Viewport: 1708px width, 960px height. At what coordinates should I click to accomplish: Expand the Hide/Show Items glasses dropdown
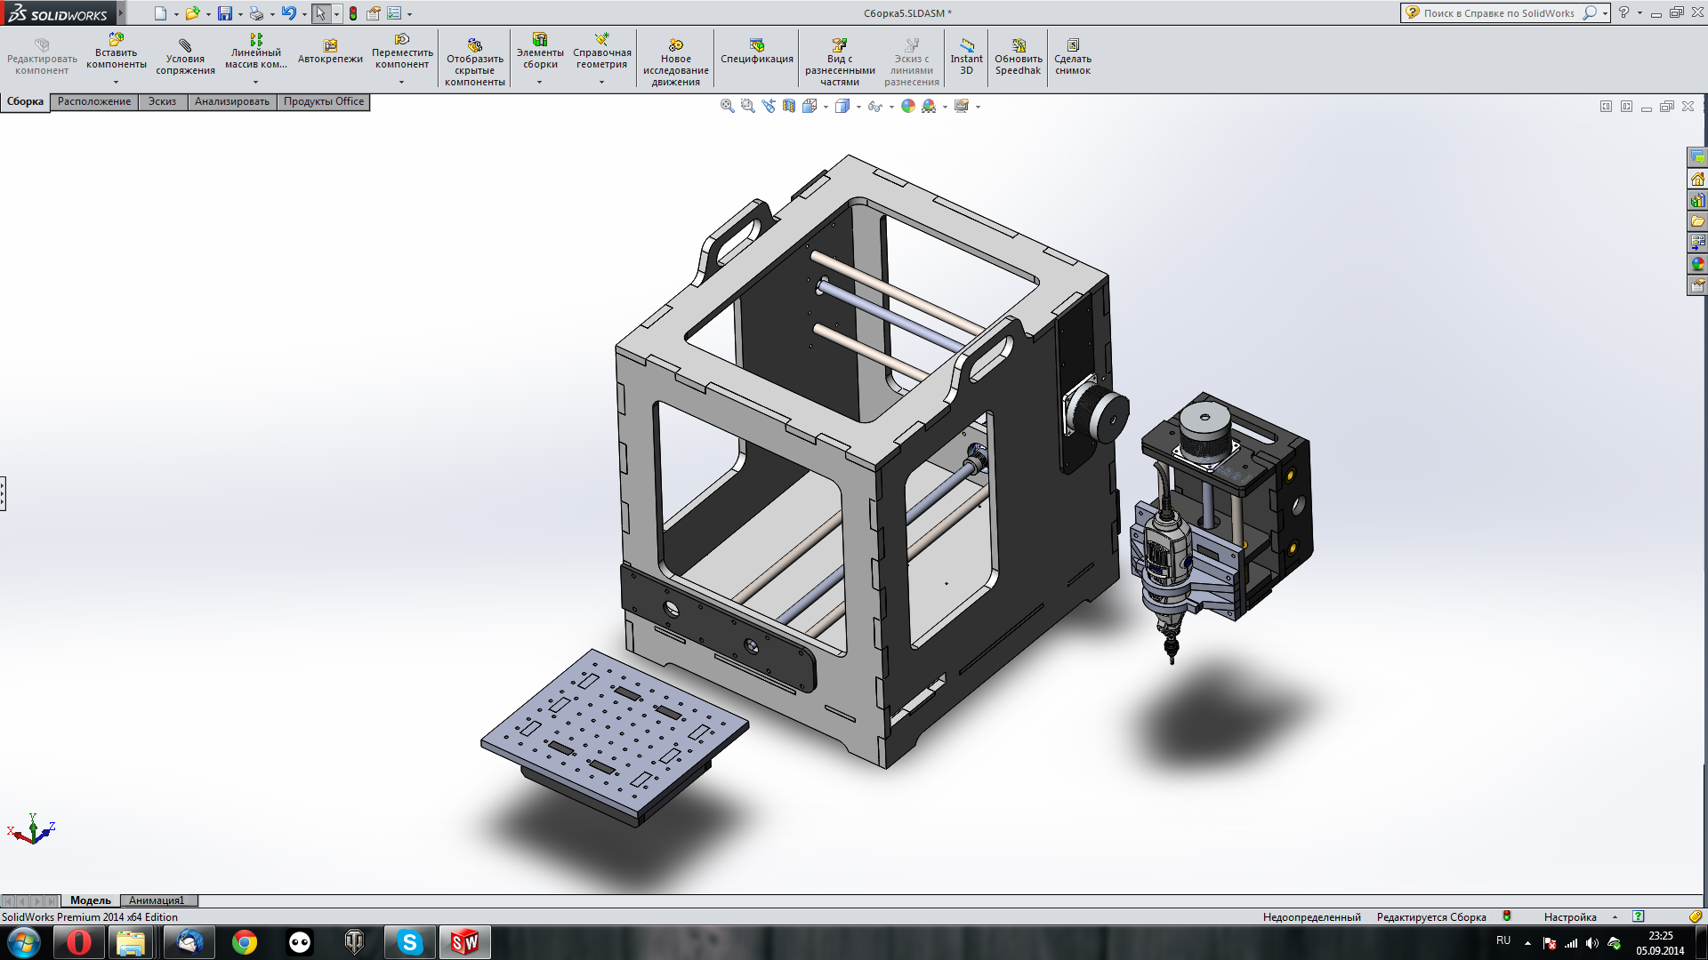pyautogui.click(x=891, y=107)
